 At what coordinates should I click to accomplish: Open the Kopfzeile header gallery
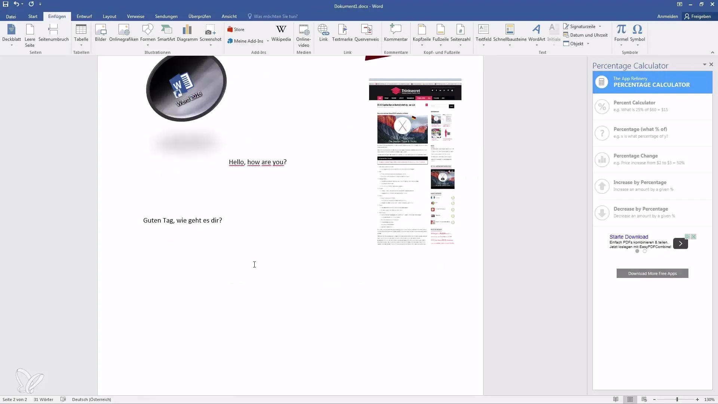click(422, 35)
